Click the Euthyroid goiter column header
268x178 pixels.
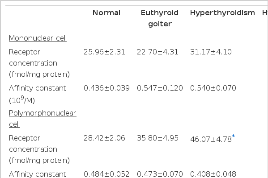click(160, 18)
